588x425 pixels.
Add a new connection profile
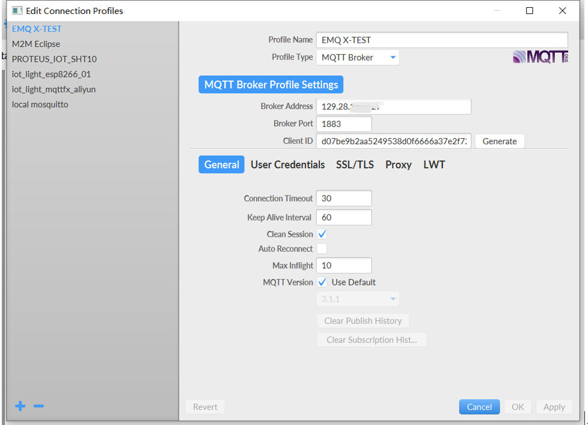coord(20,406)
